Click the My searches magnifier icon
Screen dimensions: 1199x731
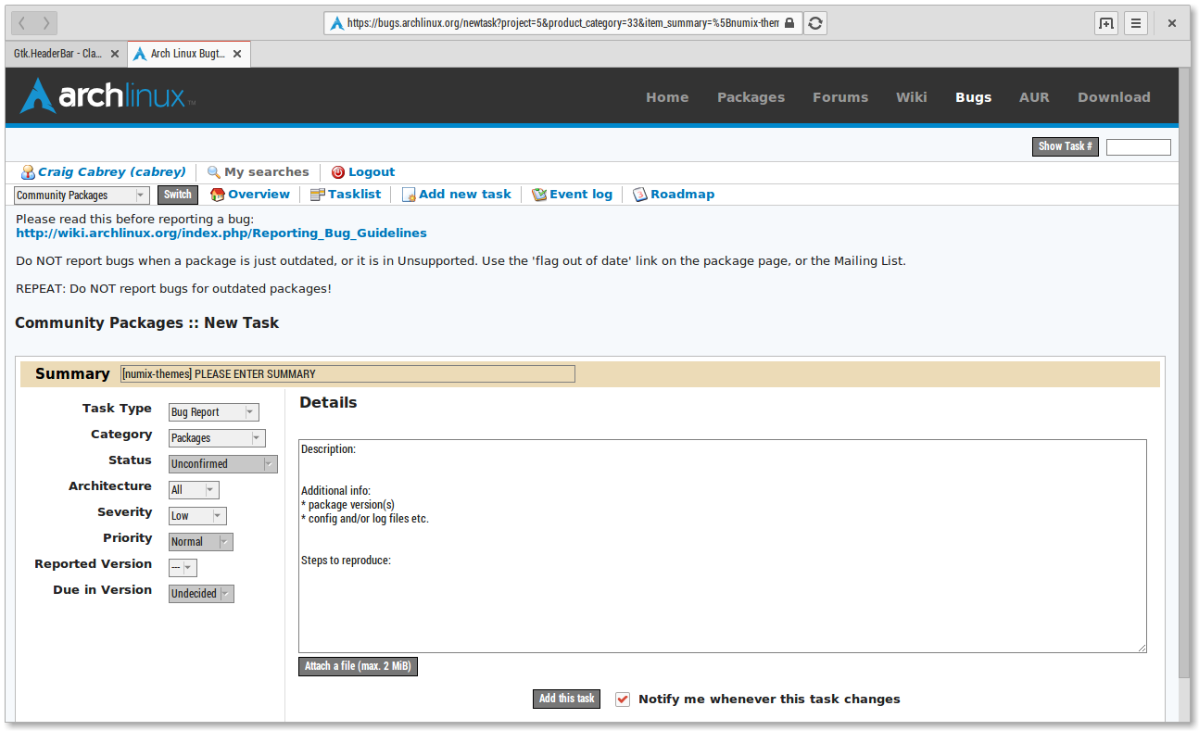pos(214,172)
